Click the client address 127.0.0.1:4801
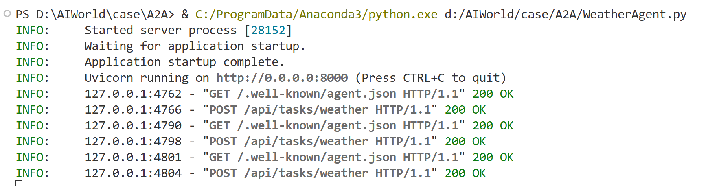The width and height of the screenshot is (708, 186). coord(133,157)
